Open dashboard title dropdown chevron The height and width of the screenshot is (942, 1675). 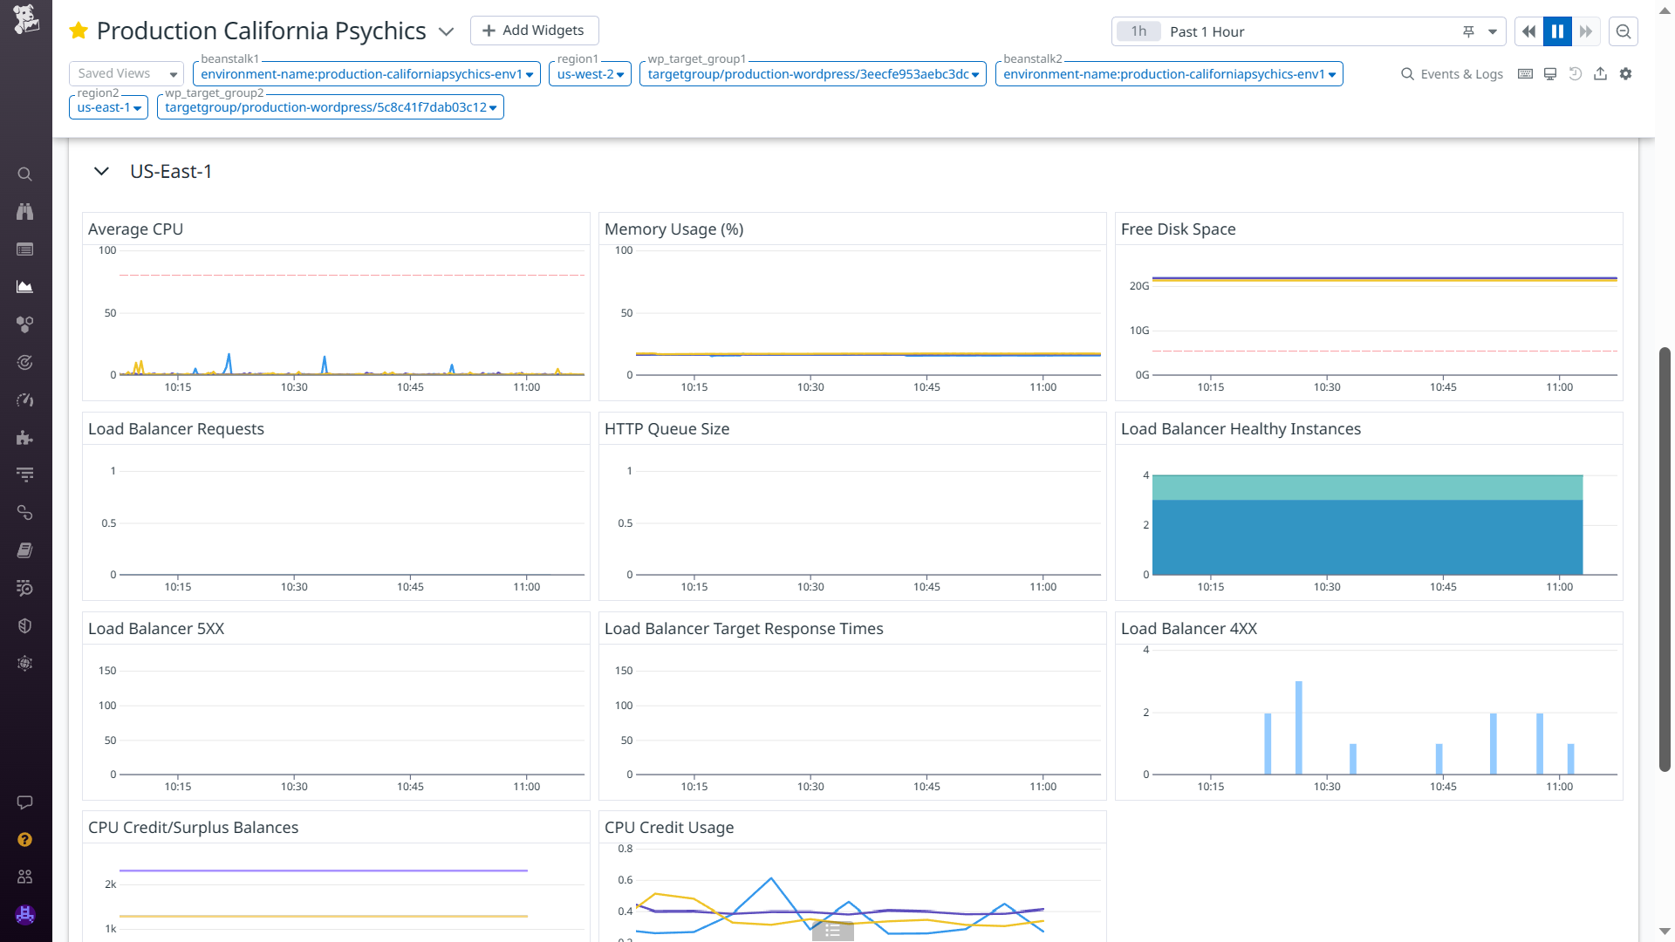pos(446,32)
